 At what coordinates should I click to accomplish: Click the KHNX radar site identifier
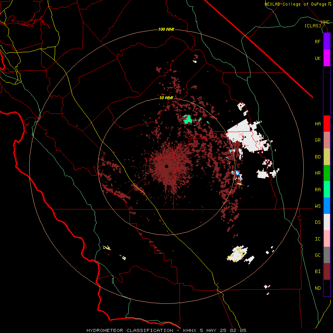click(190, 330)
